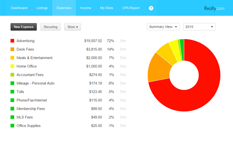
Task: Click New link for Advertising row
Action: pos(123,40)
